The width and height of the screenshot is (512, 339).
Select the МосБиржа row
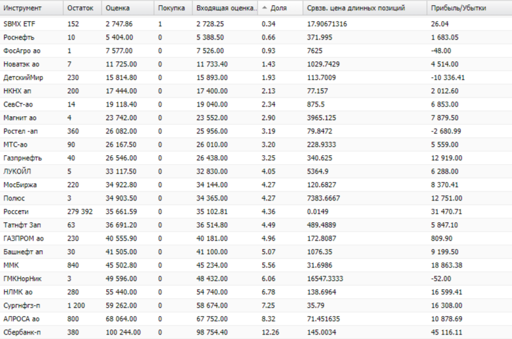click(x=256, y=185)
